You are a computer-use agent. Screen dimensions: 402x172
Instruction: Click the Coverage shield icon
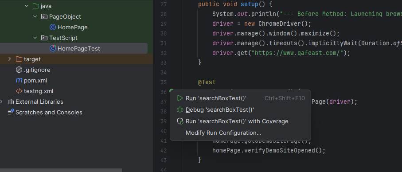(x=180, y=121)
